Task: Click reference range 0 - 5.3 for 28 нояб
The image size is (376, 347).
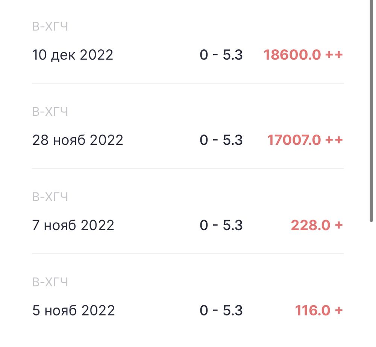Action: 221,140
